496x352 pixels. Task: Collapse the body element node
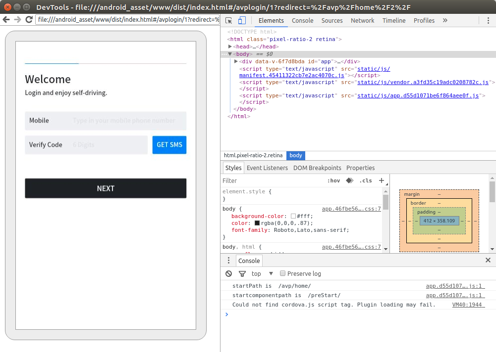[230, 54]
